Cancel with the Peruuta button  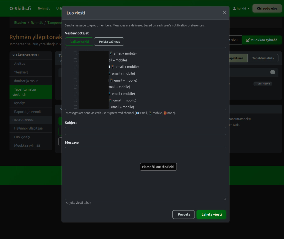pos(184,214)
